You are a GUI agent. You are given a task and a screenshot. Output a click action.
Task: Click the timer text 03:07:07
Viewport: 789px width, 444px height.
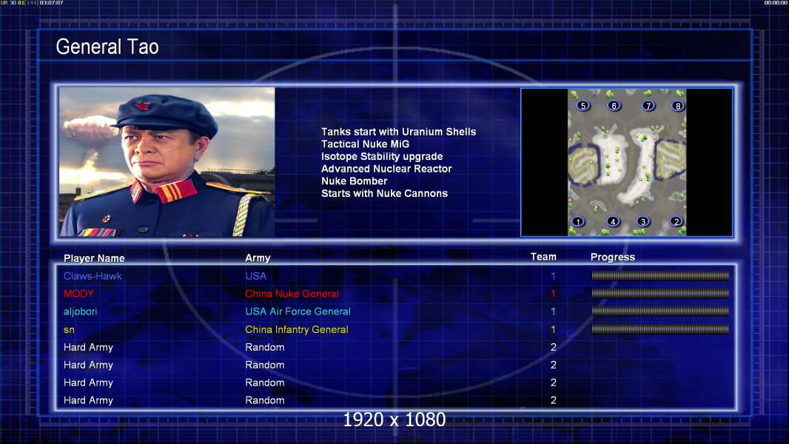tap(51, 3)
